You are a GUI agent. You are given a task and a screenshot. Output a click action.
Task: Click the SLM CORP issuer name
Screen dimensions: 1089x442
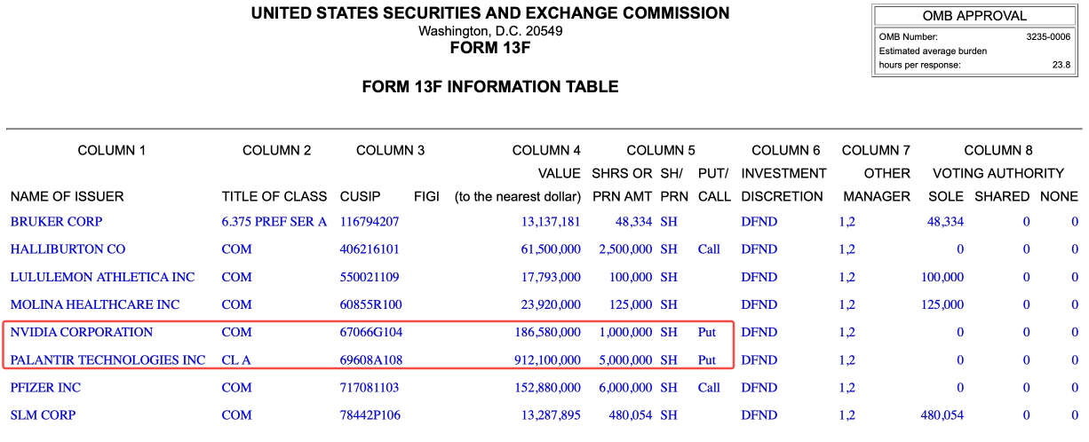pos(43,415)
